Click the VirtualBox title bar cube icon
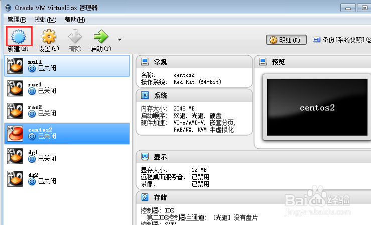Screen dimensions: 371x225 [8, 8]
